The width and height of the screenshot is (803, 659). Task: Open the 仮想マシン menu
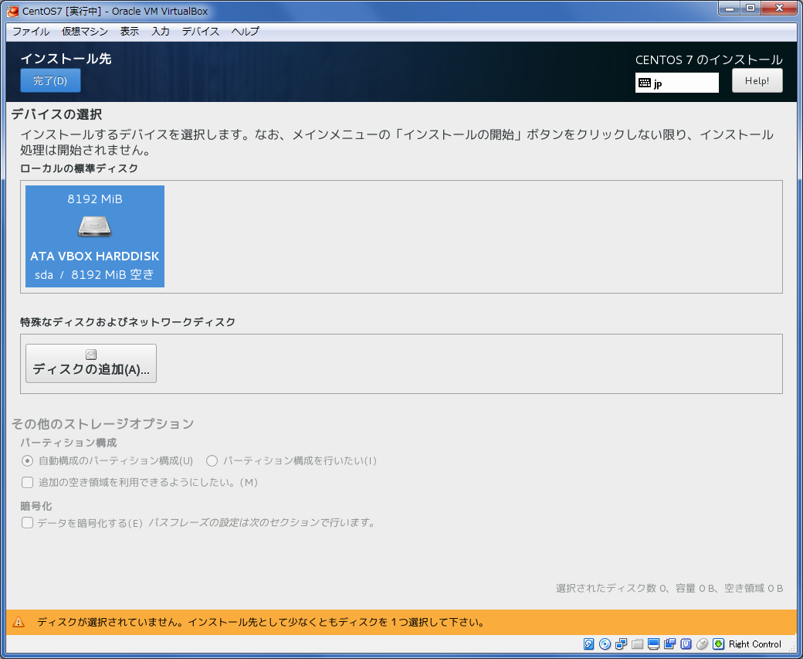pyautogui.click(x=85, y=32)
